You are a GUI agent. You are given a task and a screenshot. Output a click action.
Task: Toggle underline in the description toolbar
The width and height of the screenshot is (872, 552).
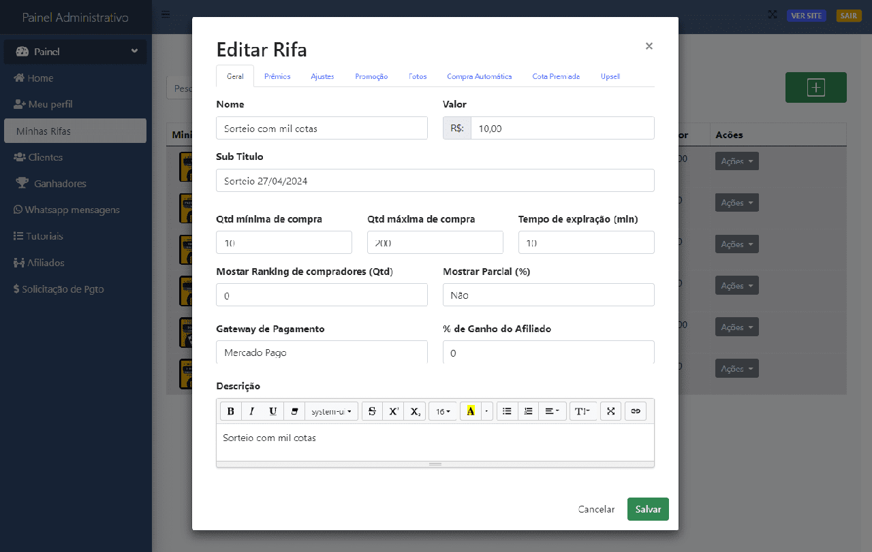point(272,410)
